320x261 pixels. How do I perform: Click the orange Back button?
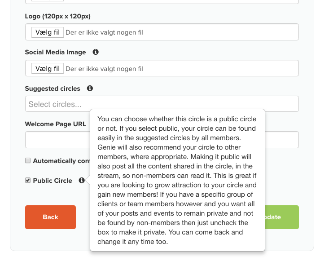tap(50, 217)
